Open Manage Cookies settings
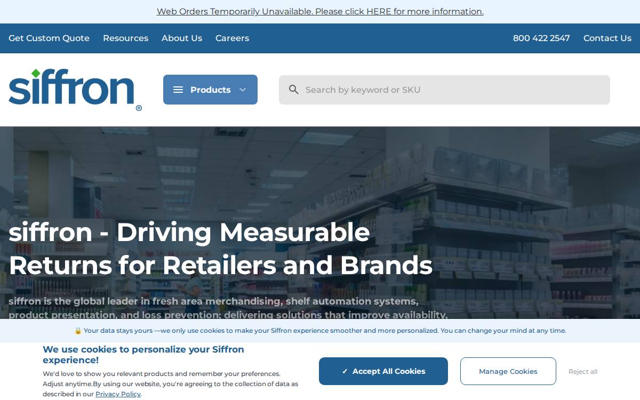Image resolution: width=640 pixels, height=400 pixels. click(x=508, y=371)
